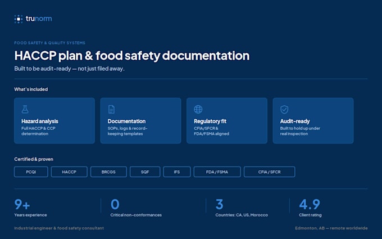Select the FDA / FSMA certification badge
382x239 pixels.
click(217, 172)
